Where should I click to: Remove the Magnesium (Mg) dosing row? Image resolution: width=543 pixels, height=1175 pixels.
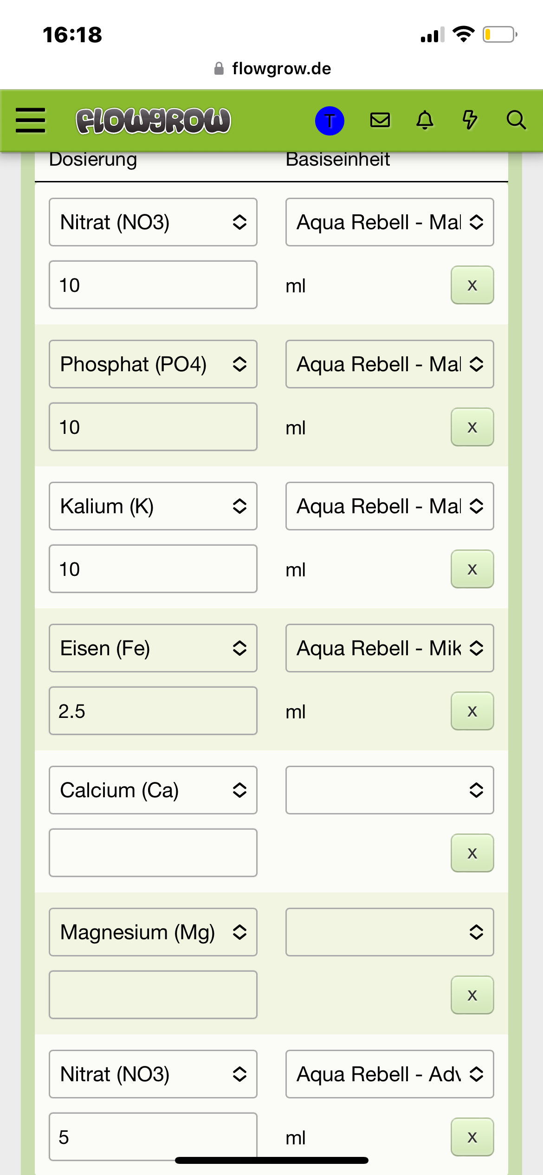click(472, 995)
